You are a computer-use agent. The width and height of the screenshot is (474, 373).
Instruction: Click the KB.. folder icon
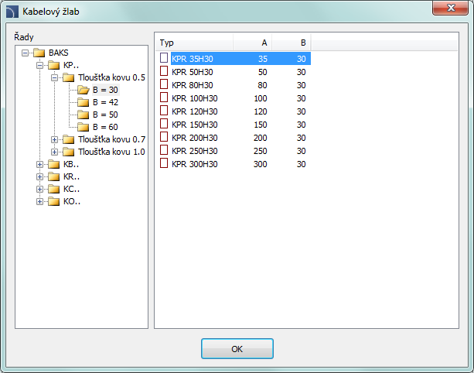pos(54,165)
